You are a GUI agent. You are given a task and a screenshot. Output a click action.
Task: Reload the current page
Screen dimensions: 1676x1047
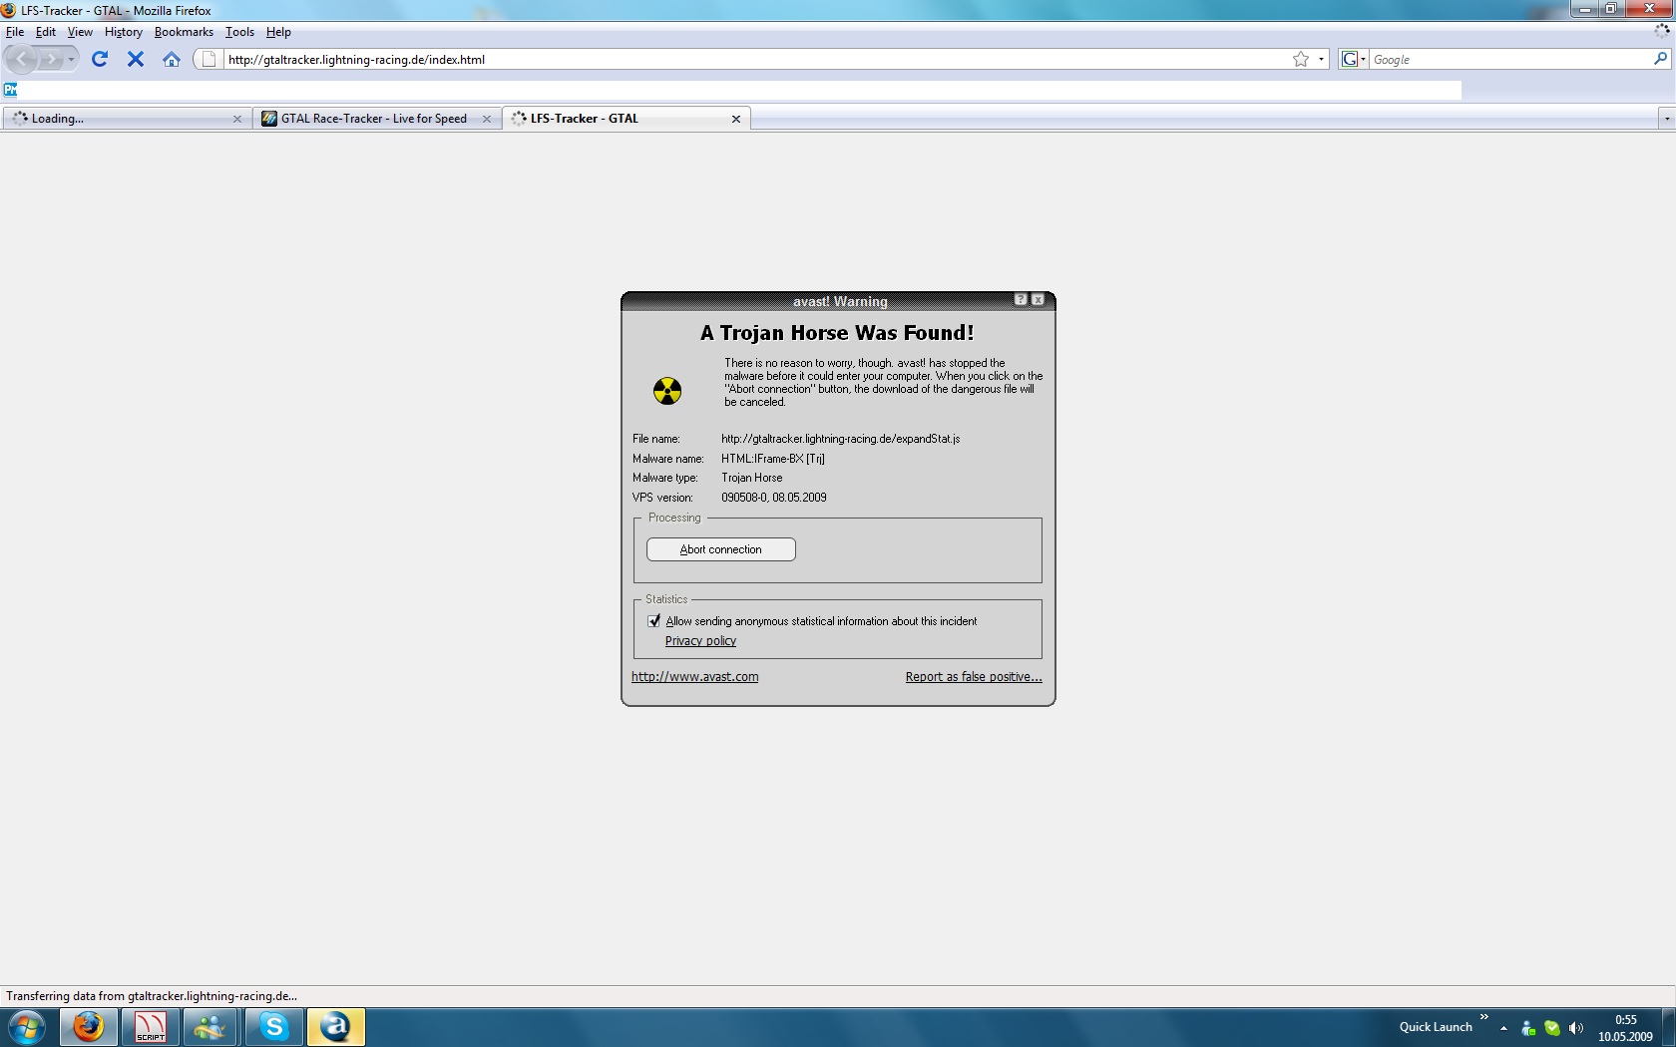(x=100, y=59)
